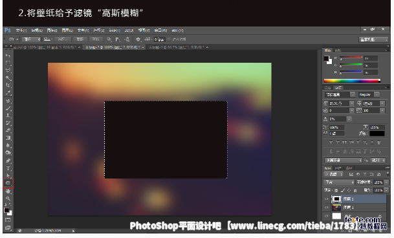Select the Type tool in toolbox
Viewport: 394px width, 238px height.
pyautogui.click(x=8, y=168)
